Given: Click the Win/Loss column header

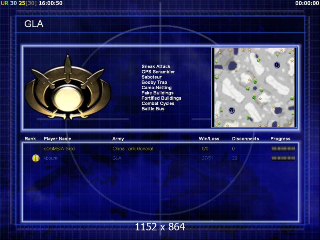Looking at the screenshot, I should point(209,139).
